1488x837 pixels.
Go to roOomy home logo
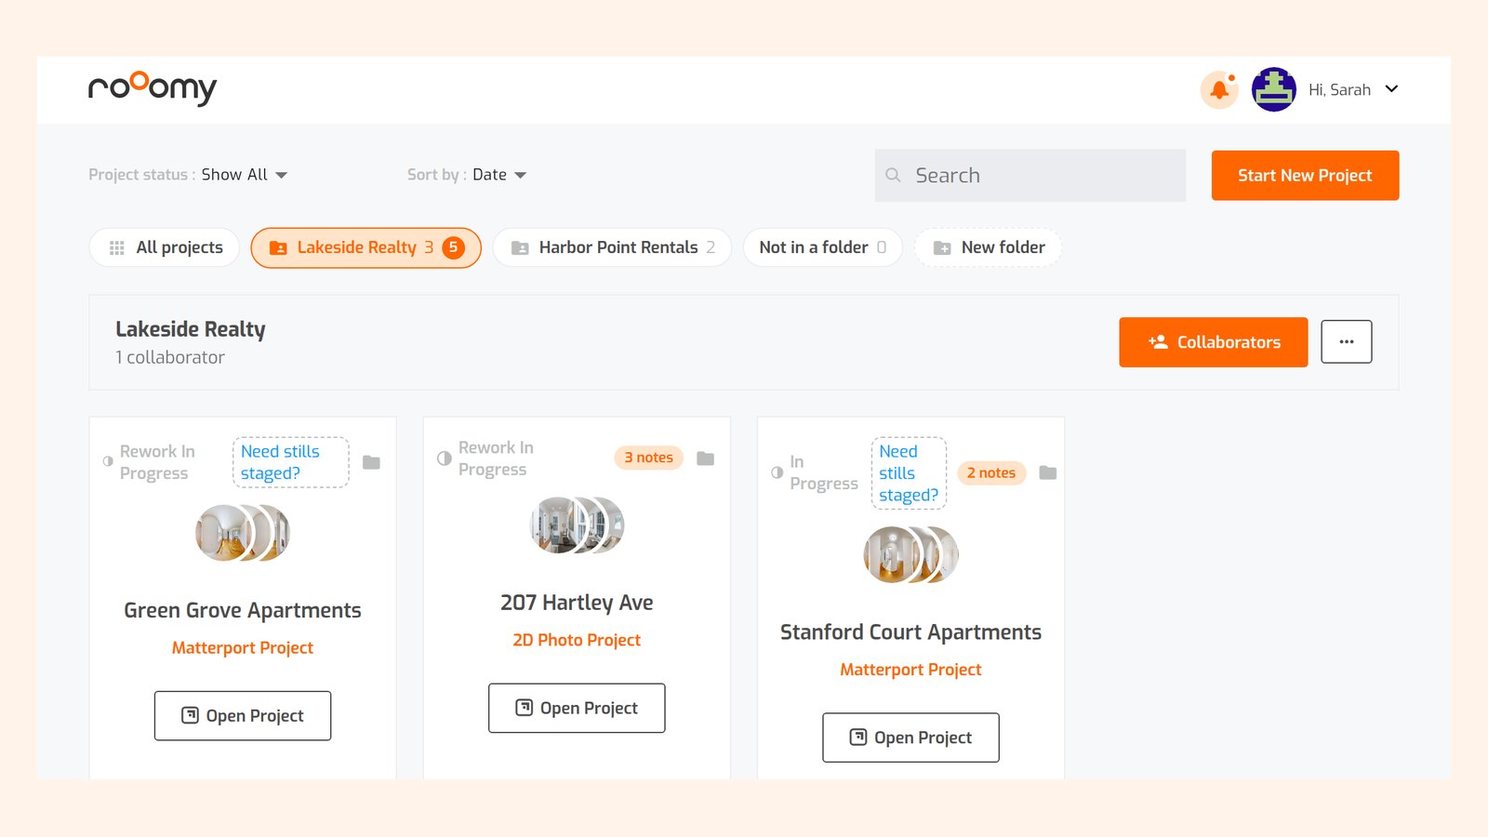pyautogui.click(x=153, y=88)
